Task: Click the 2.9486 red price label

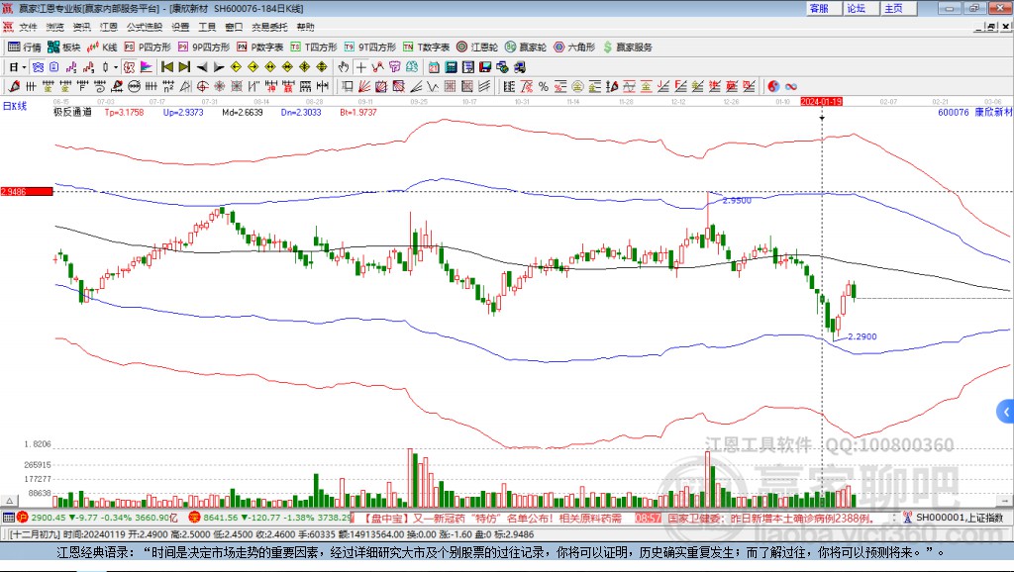Action: [27, 191]
